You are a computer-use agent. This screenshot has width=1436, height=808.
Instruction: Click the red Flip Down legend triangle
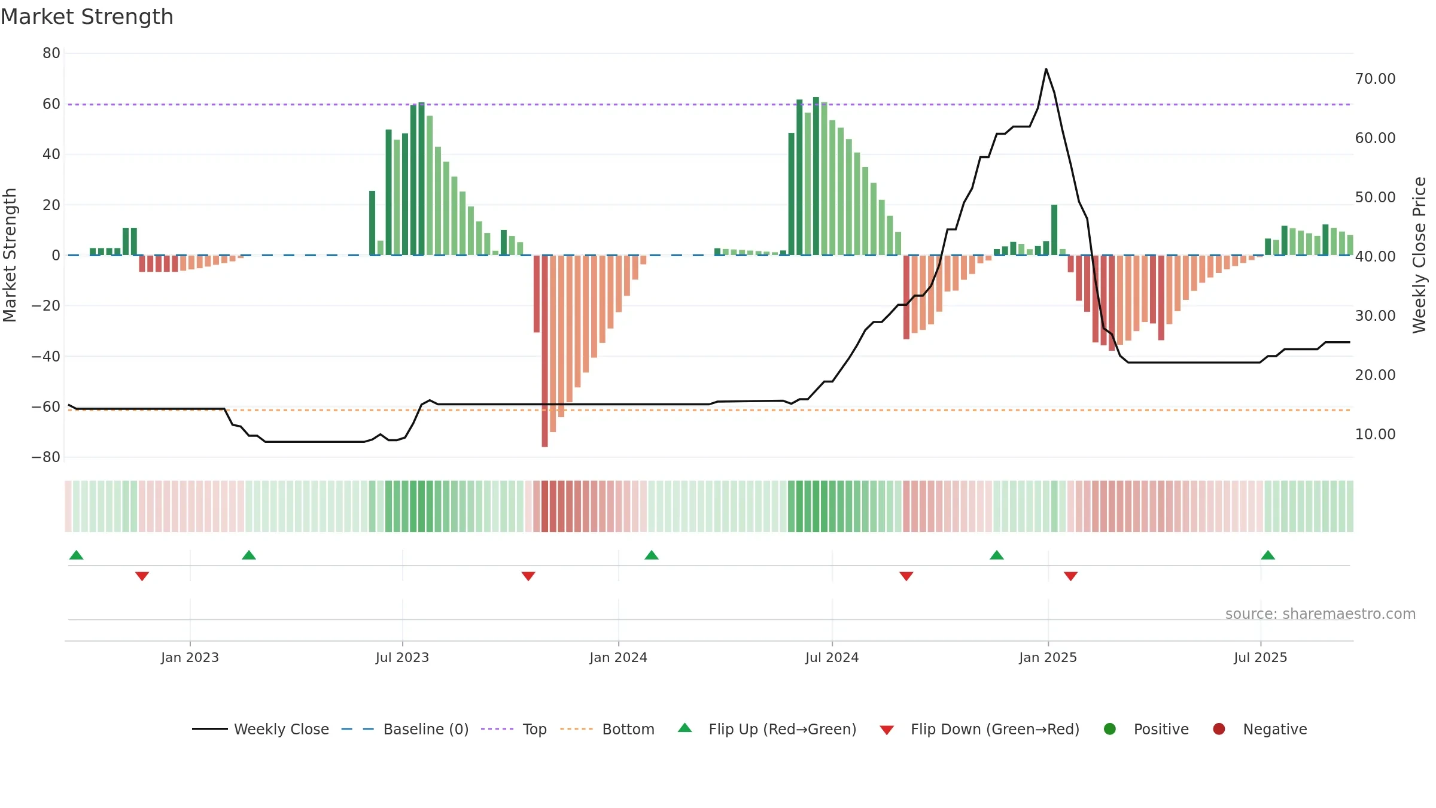click(887, 730)
